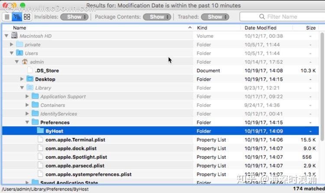
Task: Select the Desktop folder name
Action: click(x=45, y=79)
